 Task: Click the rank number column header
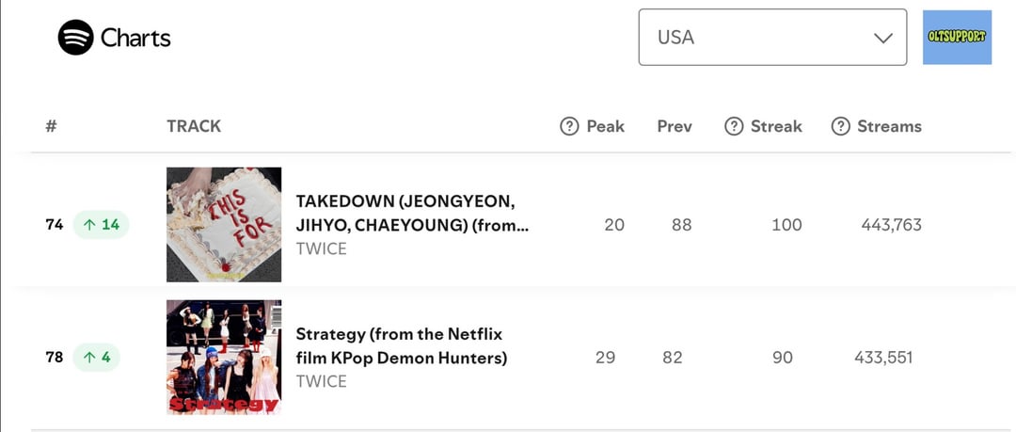coord(51,126)
